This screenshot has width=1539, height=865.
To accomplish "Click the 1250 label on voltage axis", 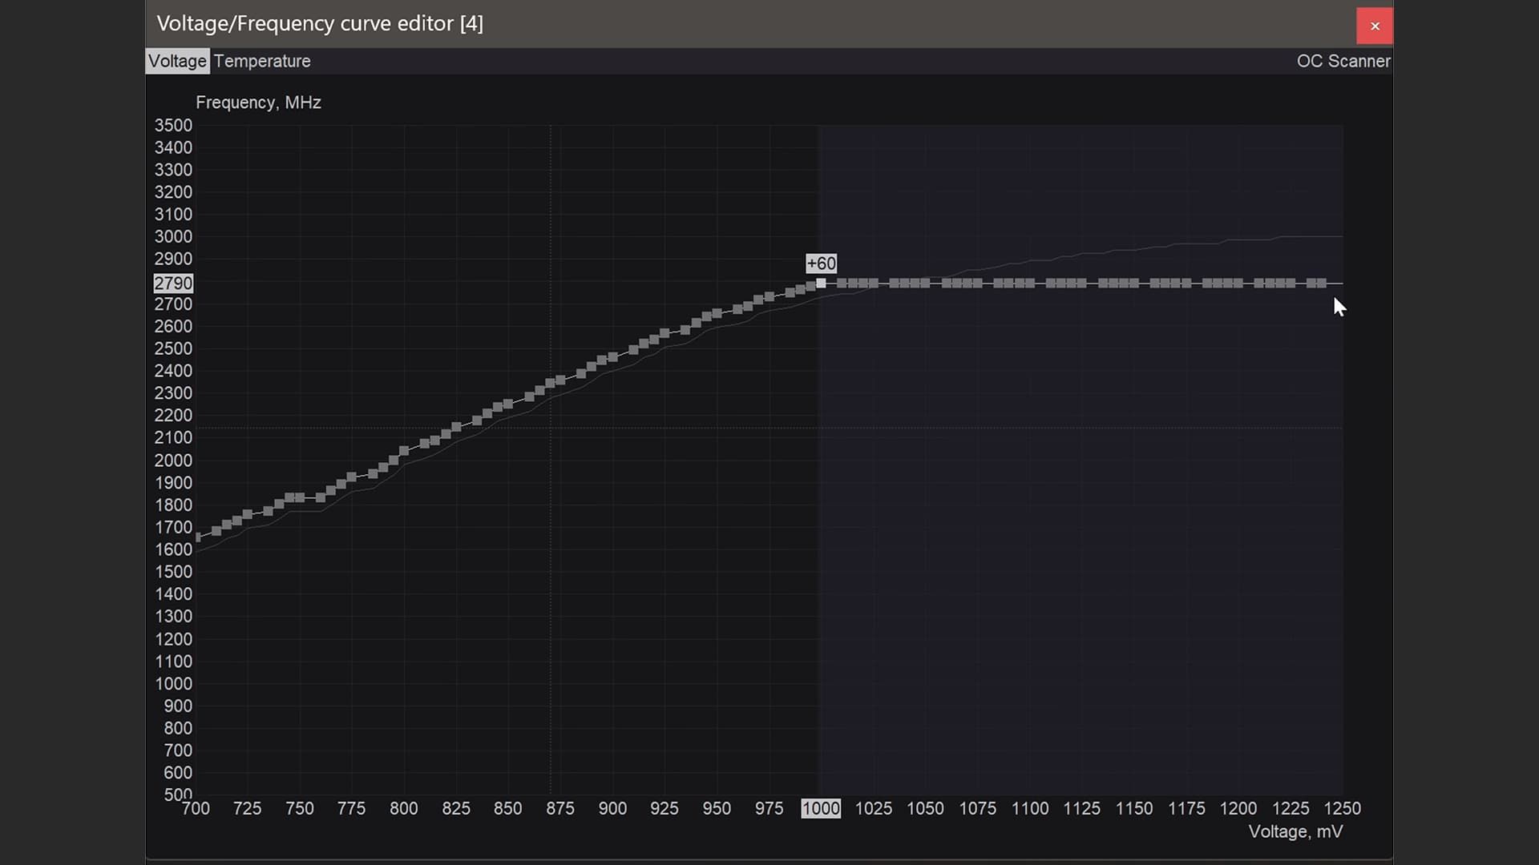I will pyautogui.click(x=1342, y=809).
